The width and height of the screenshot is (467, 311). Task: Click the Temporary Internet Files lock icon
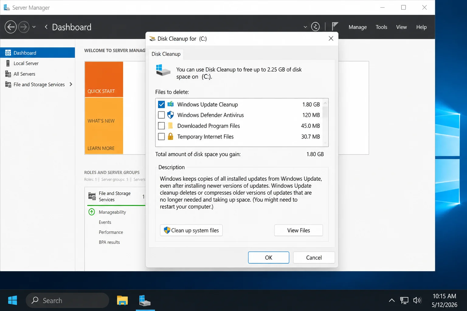tap(171, 136)
